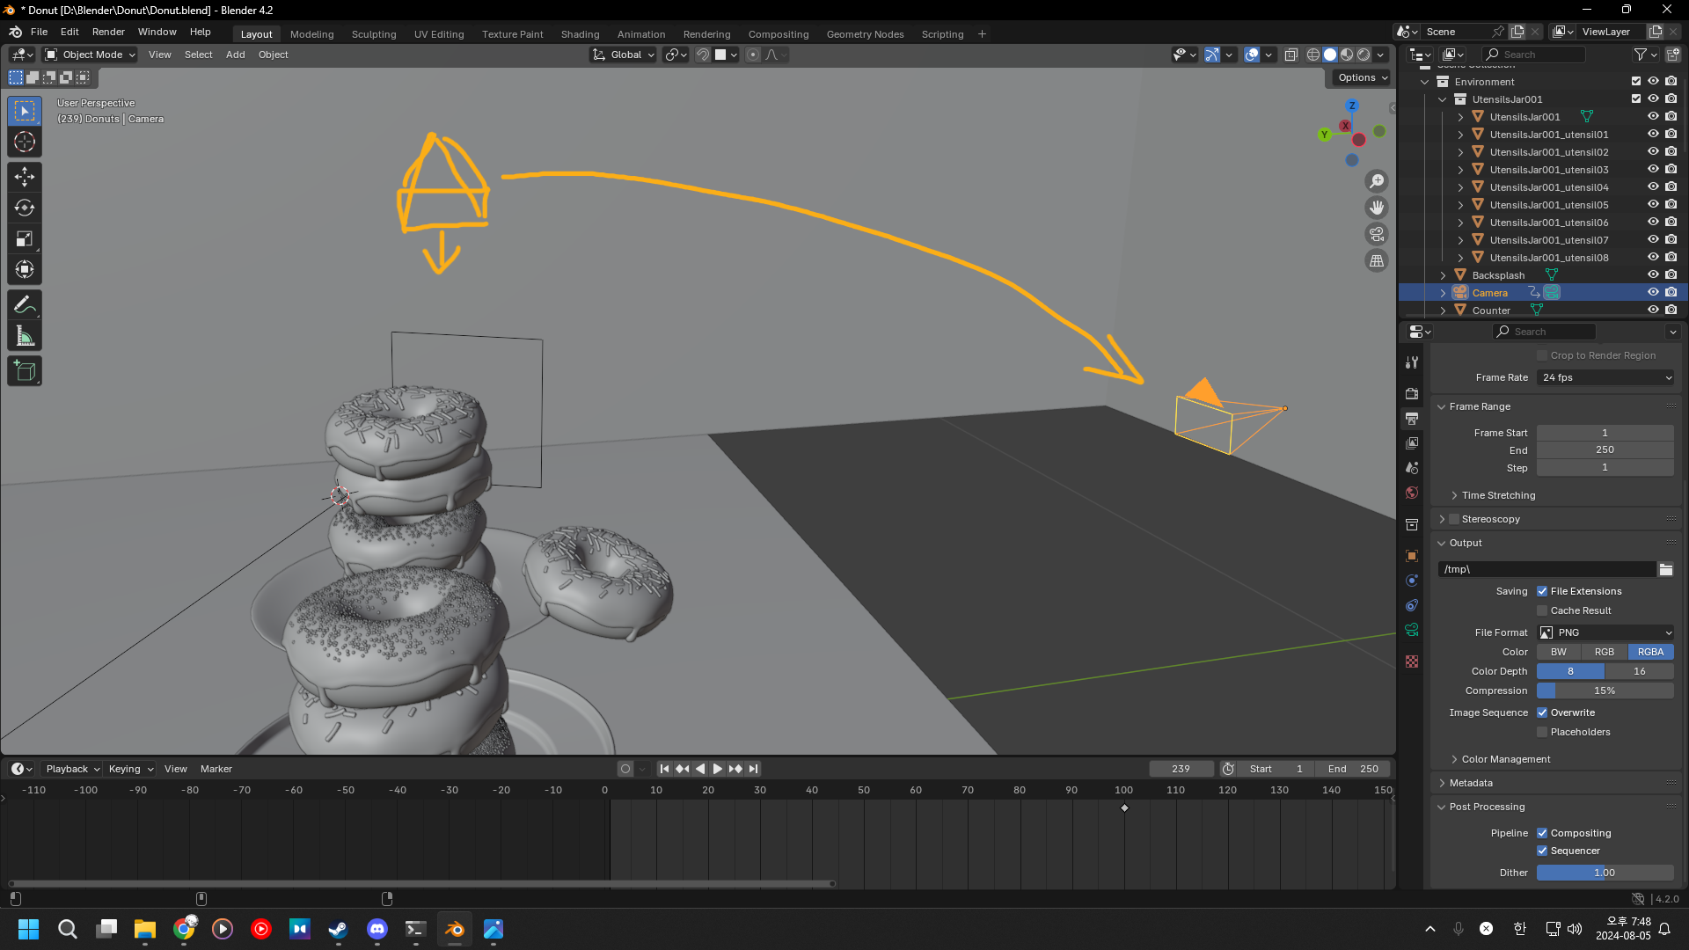Click the zoom magnifier viewport gizmo

(1377, 181)
